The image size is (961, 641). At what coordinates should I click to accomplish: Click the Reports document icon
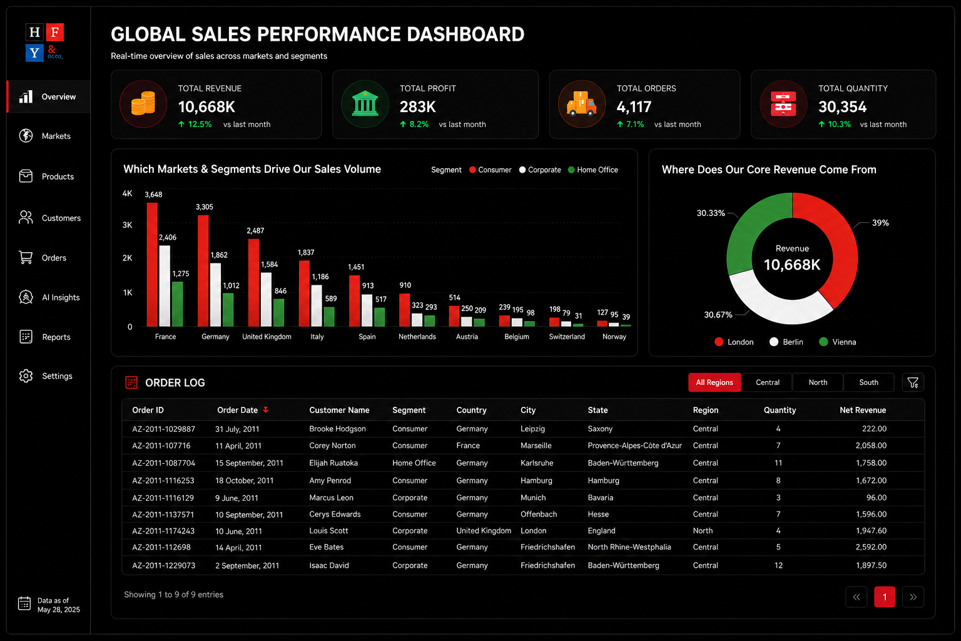[x=26, y=337]
